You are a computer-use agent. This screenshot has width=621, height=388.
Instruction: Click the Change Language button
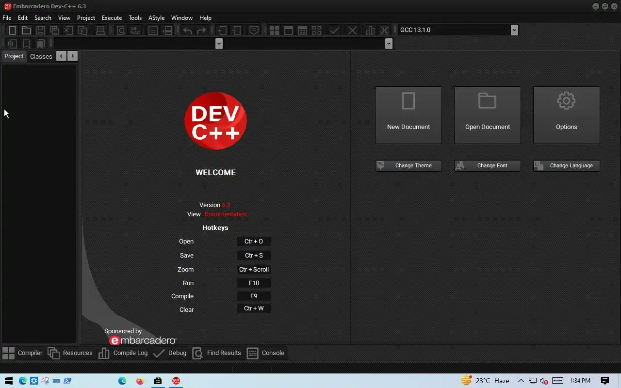(567, 166)
